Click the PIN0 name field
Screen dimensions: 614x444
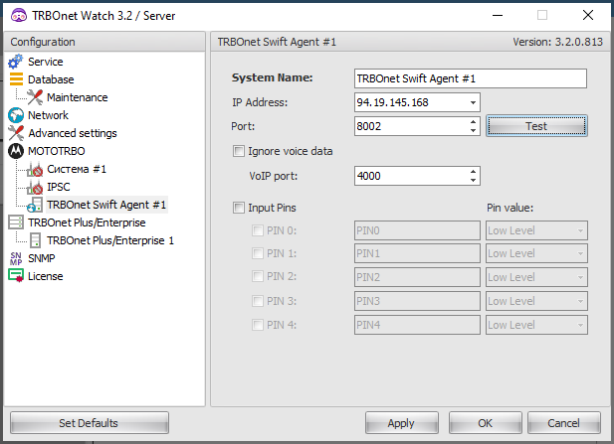coord(417,230)
